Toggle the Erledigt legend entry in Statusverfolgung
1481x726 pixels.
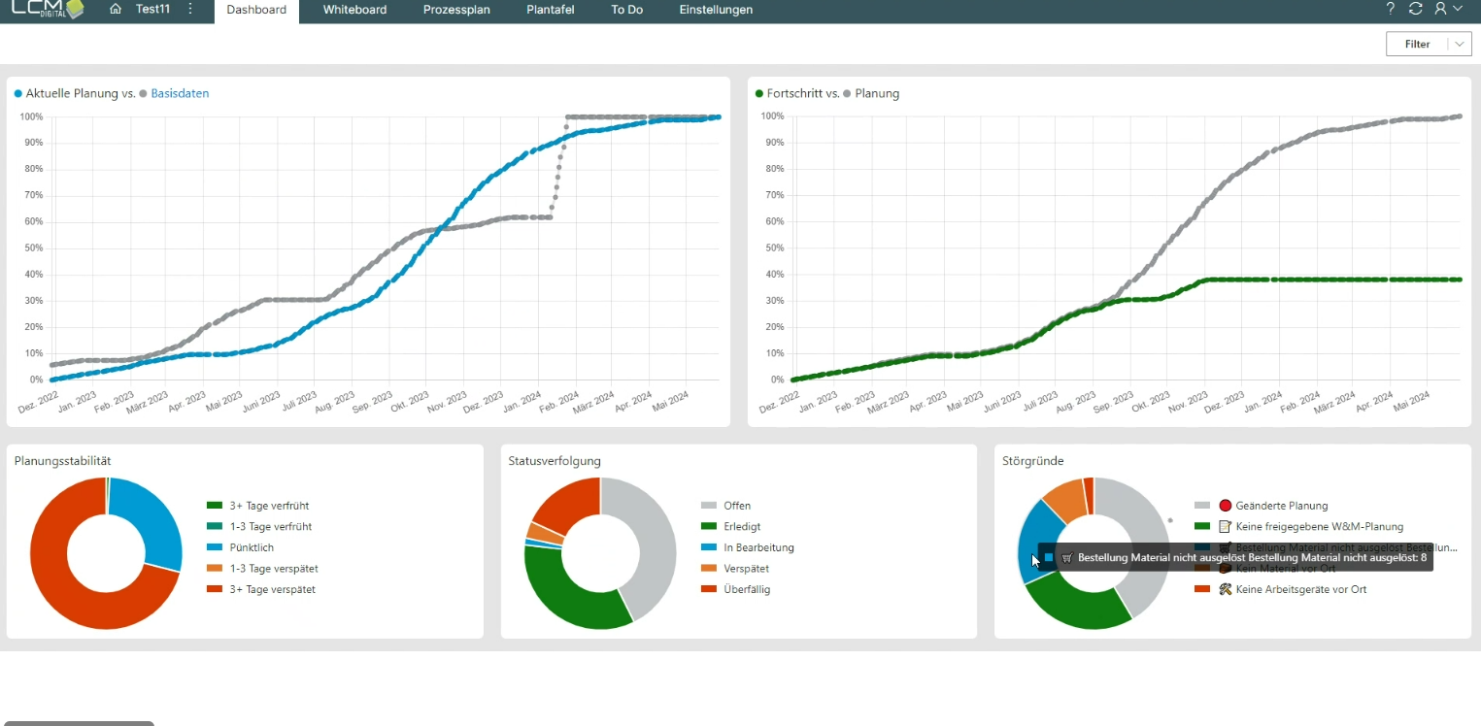[x=742, y=527]
